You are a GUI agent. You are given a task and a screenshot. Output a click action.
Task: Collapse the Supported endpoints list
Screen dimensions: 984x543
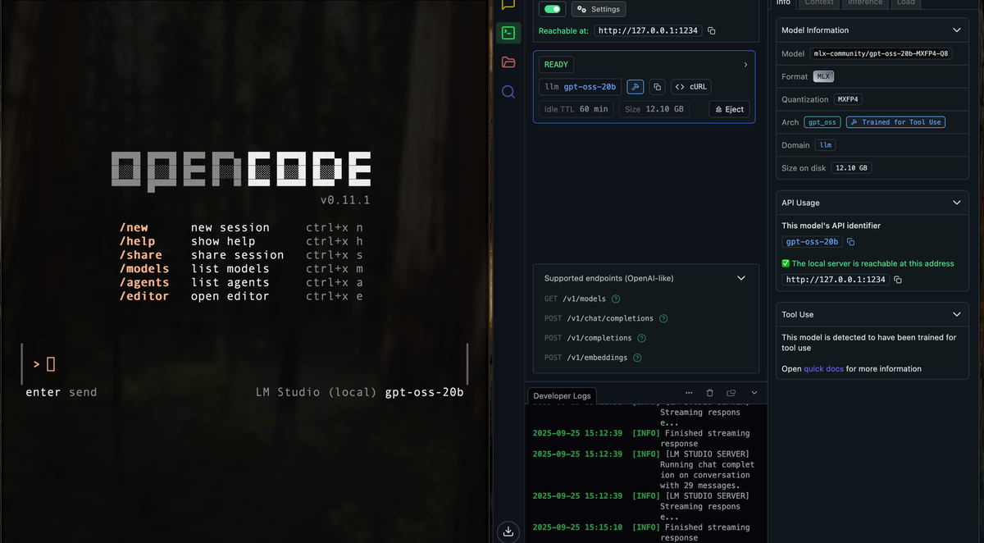click(x=740, y=278)
